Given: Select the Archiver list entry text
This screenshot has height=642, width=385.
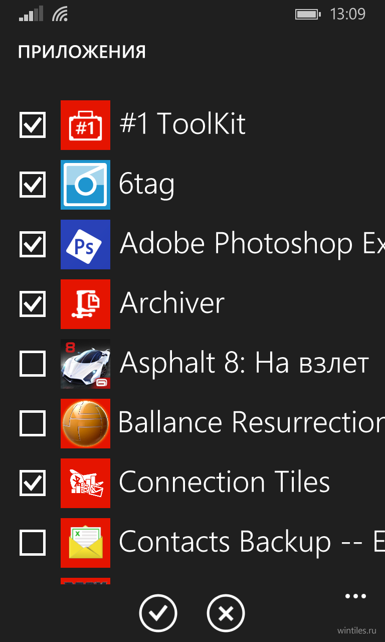Looking at the screenshot, I should (172, 303).
